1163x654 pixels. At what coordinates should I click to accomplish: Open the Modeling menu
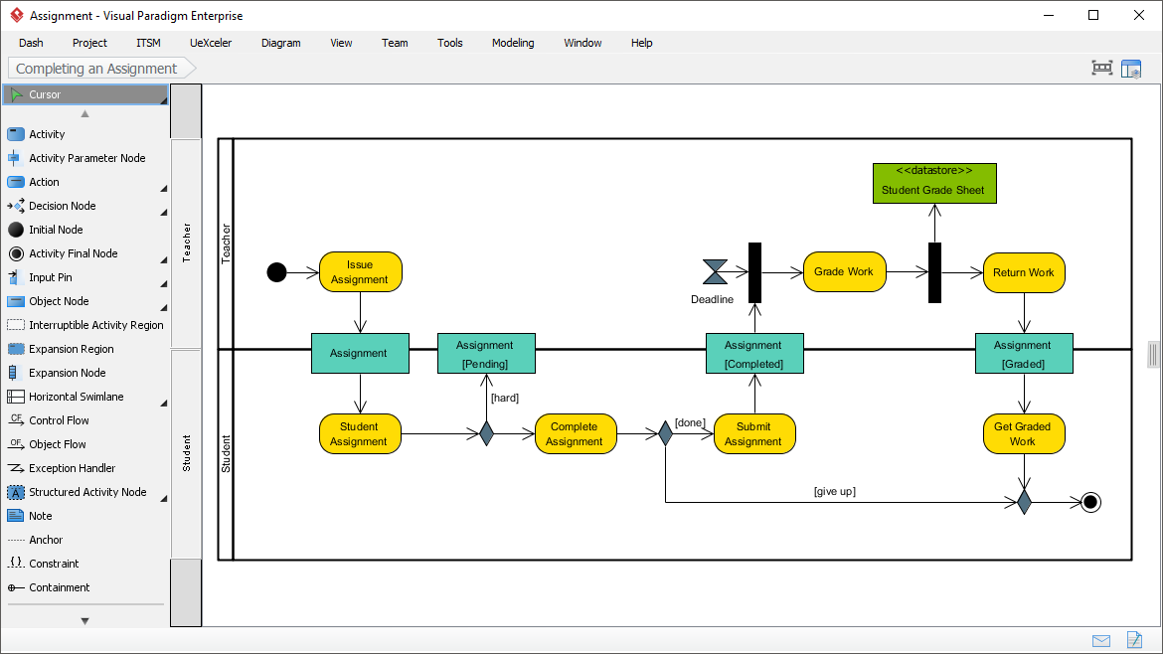click(x=513, y=43)
